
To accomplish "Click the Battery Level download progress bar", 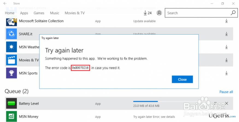I will tap(165, 101).
